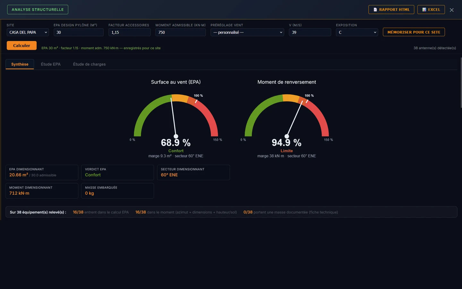
Task: Click the Analyse Structurelle title button
Action: point(38,10)
